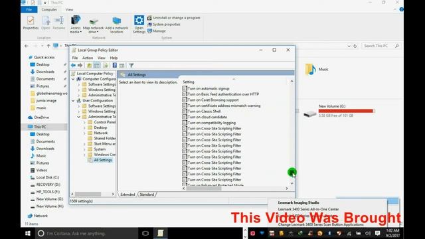Select Quick access in Explorer sidebar
Viewport: 425px width, 239px height.
point(44,58)
